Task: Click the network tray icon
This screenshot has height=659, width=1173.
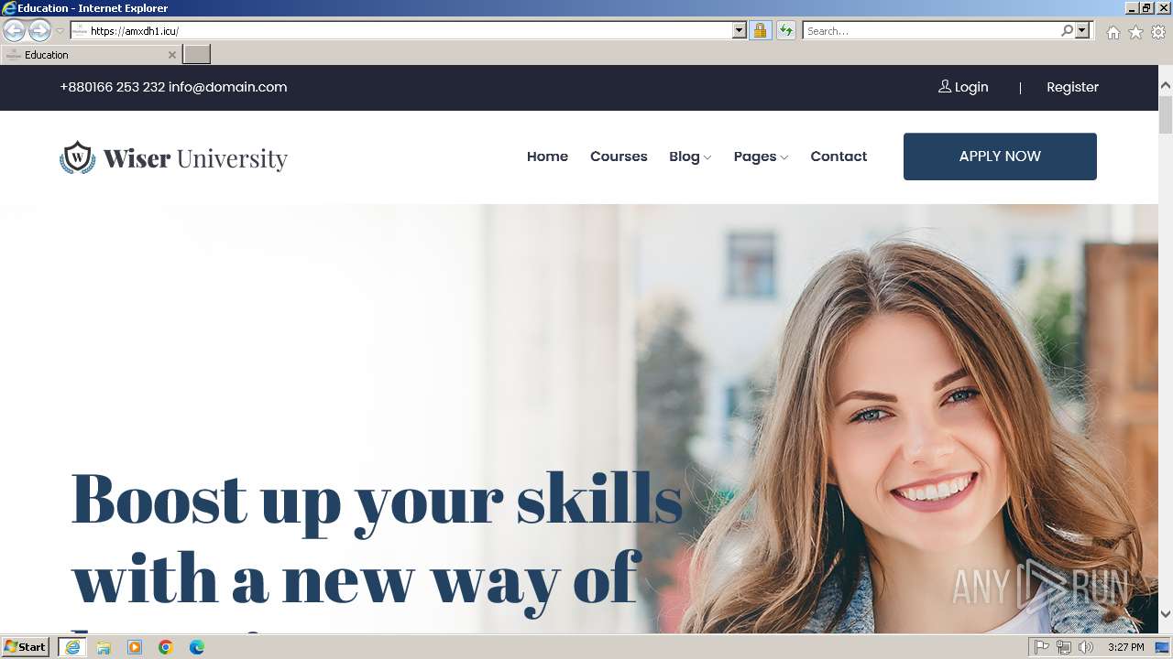Action: point(1064,647)
